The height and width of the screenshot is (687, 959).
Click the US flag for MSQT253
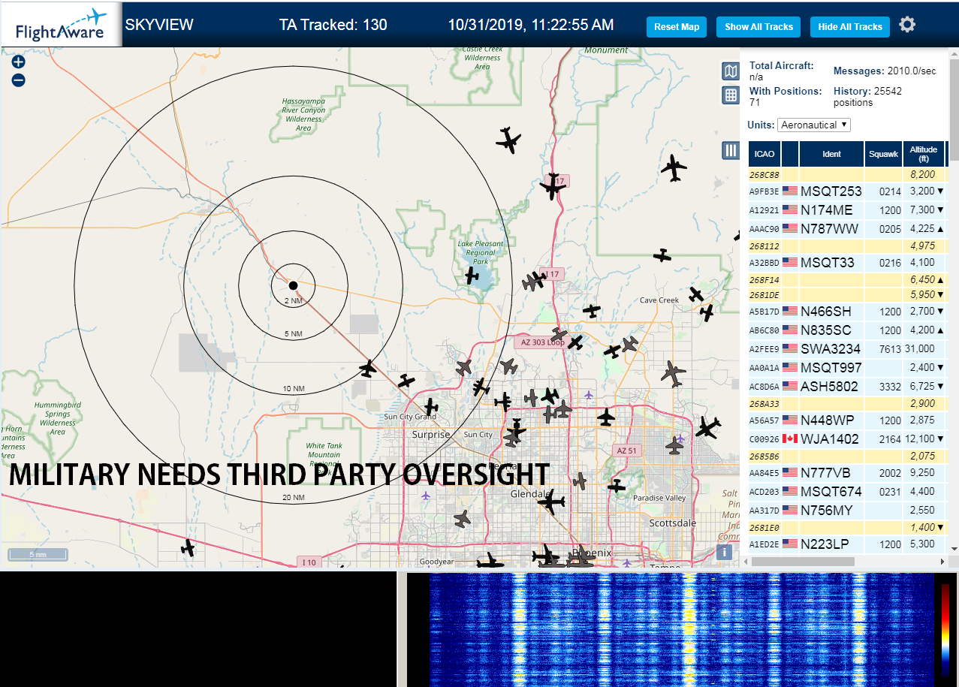coord(790,191)
